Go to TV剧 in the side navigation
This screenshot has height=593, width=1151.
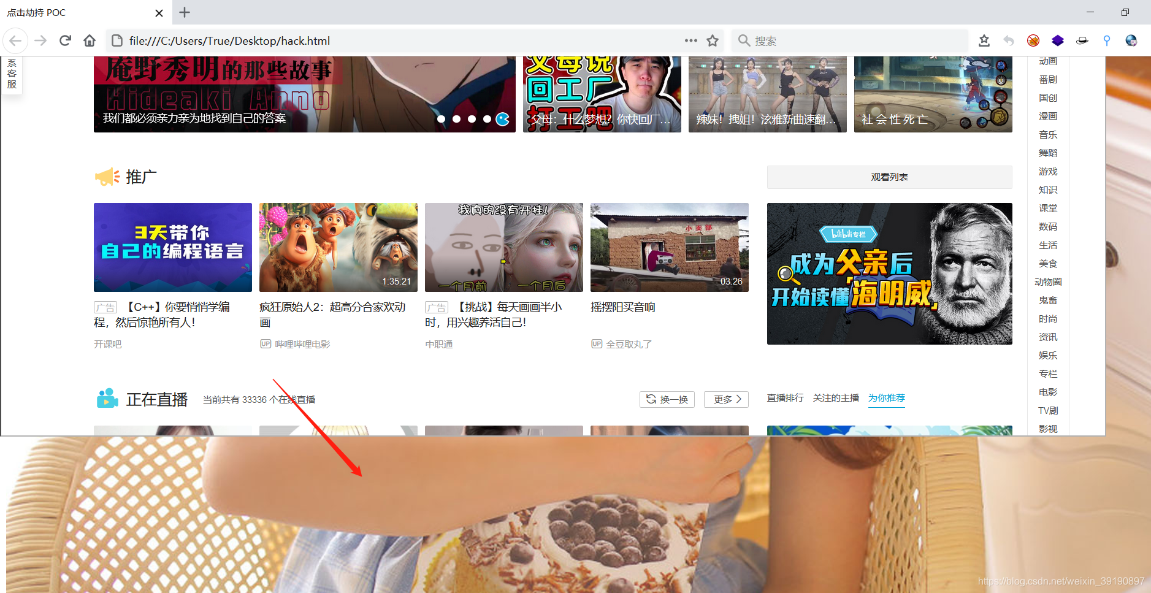[1048, 411]
